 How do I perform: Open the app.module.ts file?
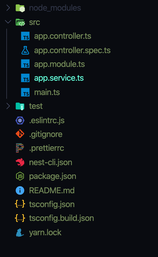coord(59,64)
